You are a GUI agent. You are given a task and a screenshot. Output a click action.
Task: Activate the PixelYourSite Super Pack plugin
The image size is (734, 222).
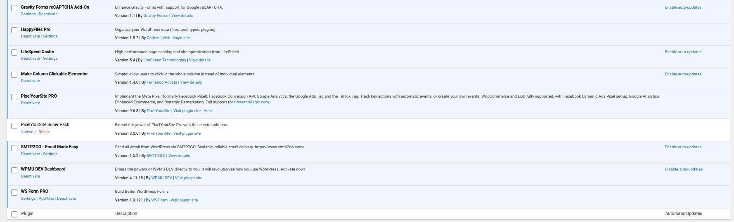(28, 132)
